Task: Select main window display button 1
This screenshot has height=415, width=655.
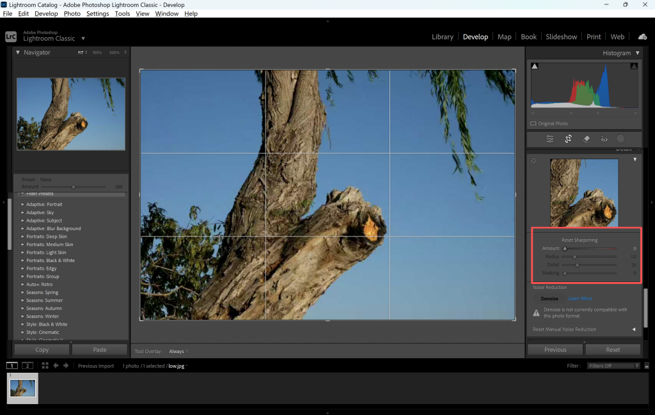Action: (x=12, y=366)
